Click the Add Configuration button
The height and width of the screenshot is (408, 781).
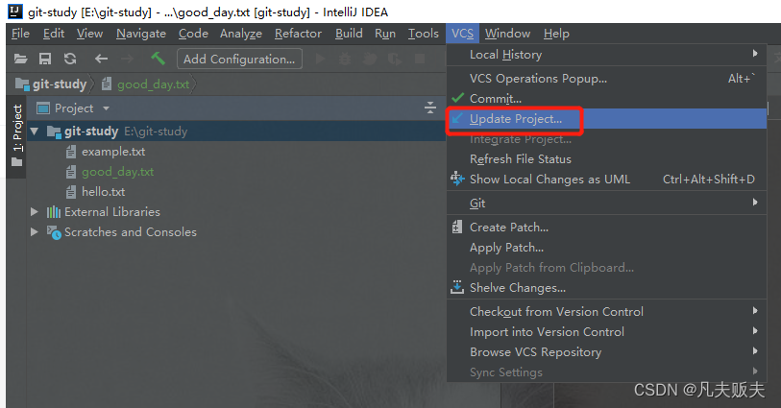[x=239, y=59]
